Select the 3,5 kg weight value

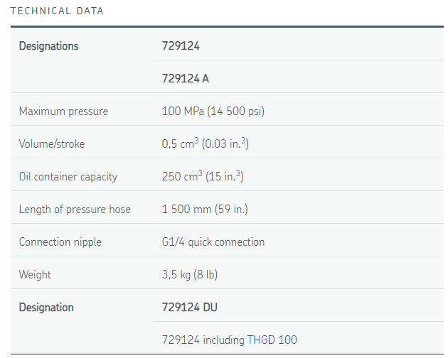click(x=192, y=275)
